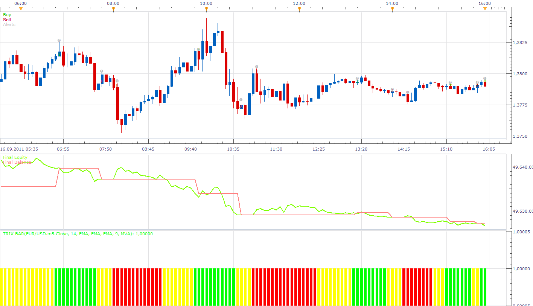This screenshot has height=306, width=533.
Task: Click the orange marker at 12:00
Action: coord(299,9)
